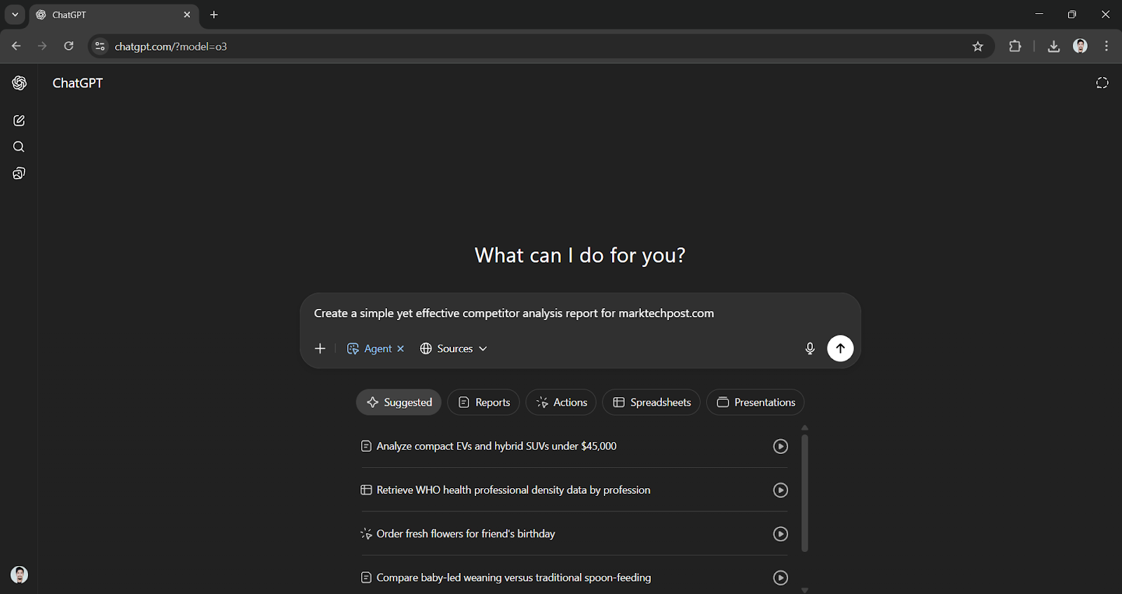
Task: Click the suggestions scroll up arrow
Action: pyautogui.click(x=805, y=427)
